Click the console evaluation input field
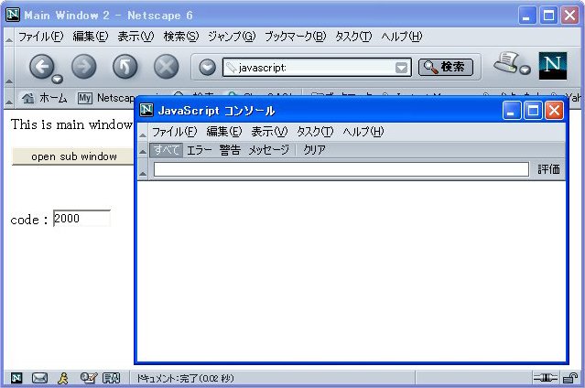The height and width of the screenshot is (388, 585). 341,169
